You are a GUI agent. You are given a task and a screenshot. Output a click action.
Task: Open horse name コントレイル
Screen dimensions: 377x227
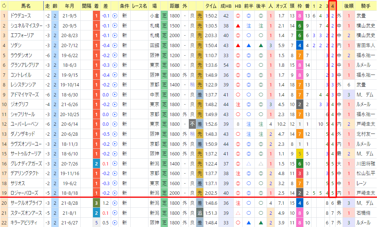[x=21, y=75]
